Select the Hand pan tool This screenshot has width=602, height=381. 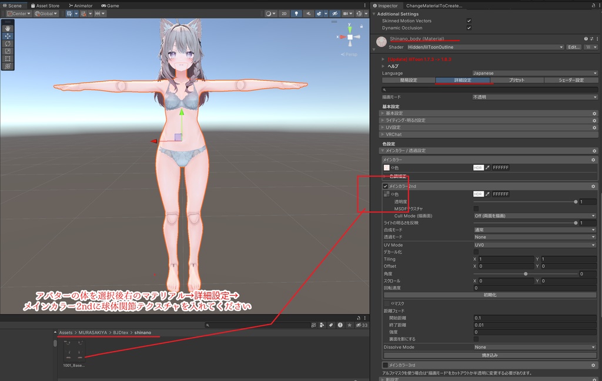pos(8,28)
